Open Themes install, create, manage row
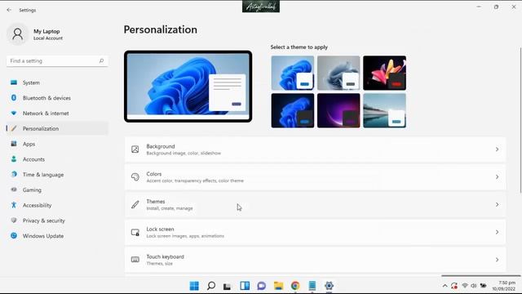This screenshot has width=522, height=294. 316,204
